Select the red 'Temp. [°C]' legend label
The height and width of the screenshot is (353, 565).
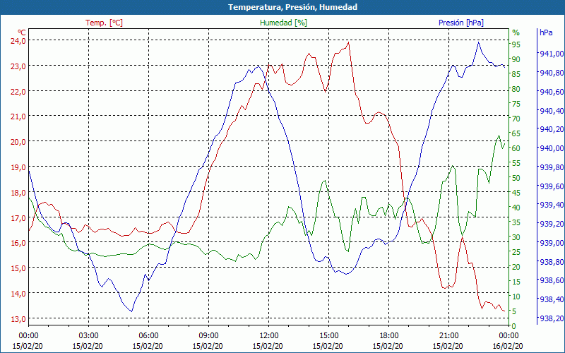pos(104,23)
